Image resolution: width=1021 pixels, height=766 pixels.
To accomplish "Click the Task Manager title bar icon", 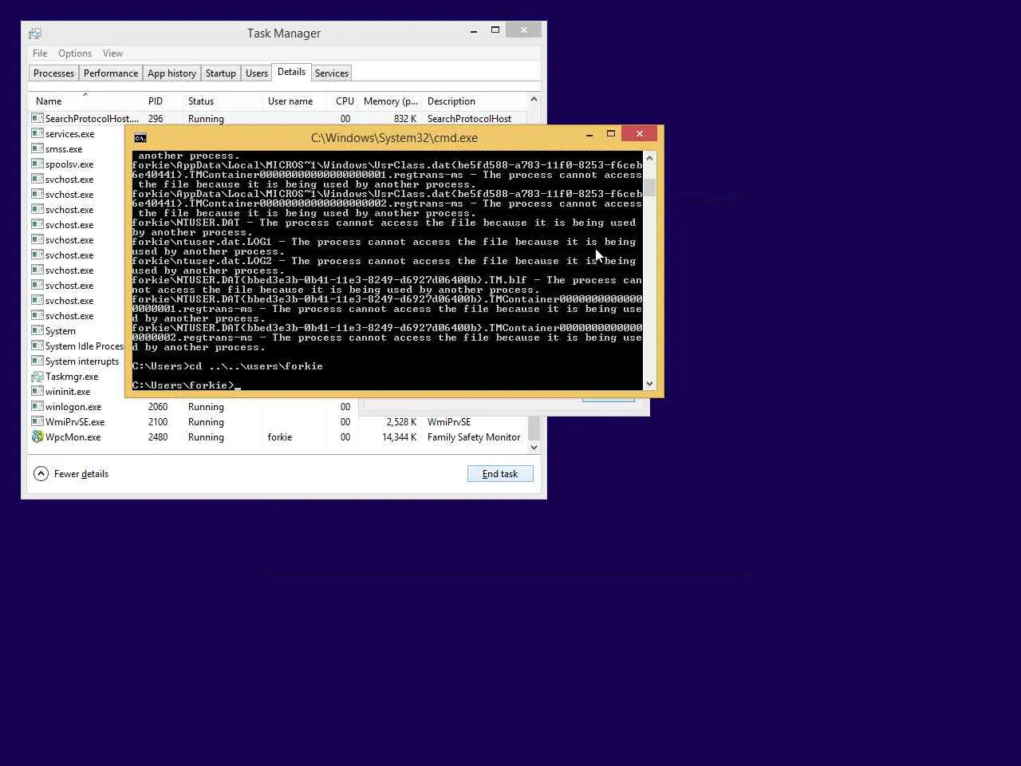I will (35, 34).
